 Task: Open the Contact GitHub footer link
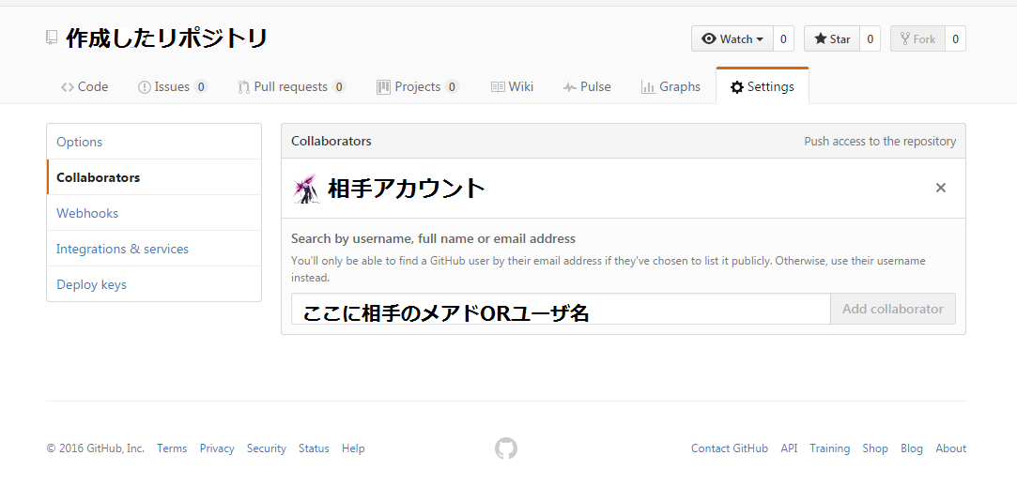point(729,448)
